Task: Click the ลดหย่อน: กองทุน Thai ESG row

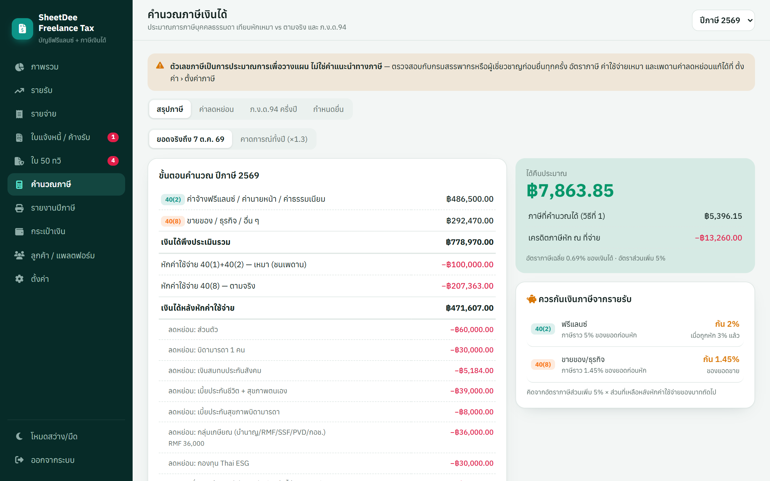Action: pos(327,463)
